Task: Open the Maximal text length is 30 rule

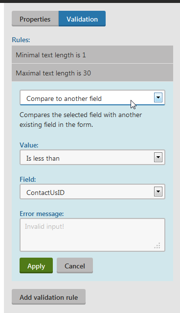Action: coord(92,72)
